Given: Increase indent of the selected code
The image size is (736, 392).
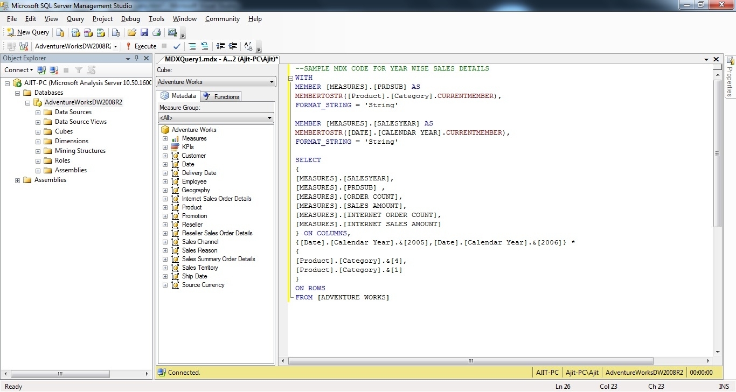Looking at the screenshot, I should coord(233,46).
